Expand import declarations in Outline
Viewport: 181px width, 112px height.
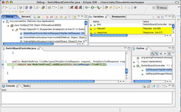point(134,62)
